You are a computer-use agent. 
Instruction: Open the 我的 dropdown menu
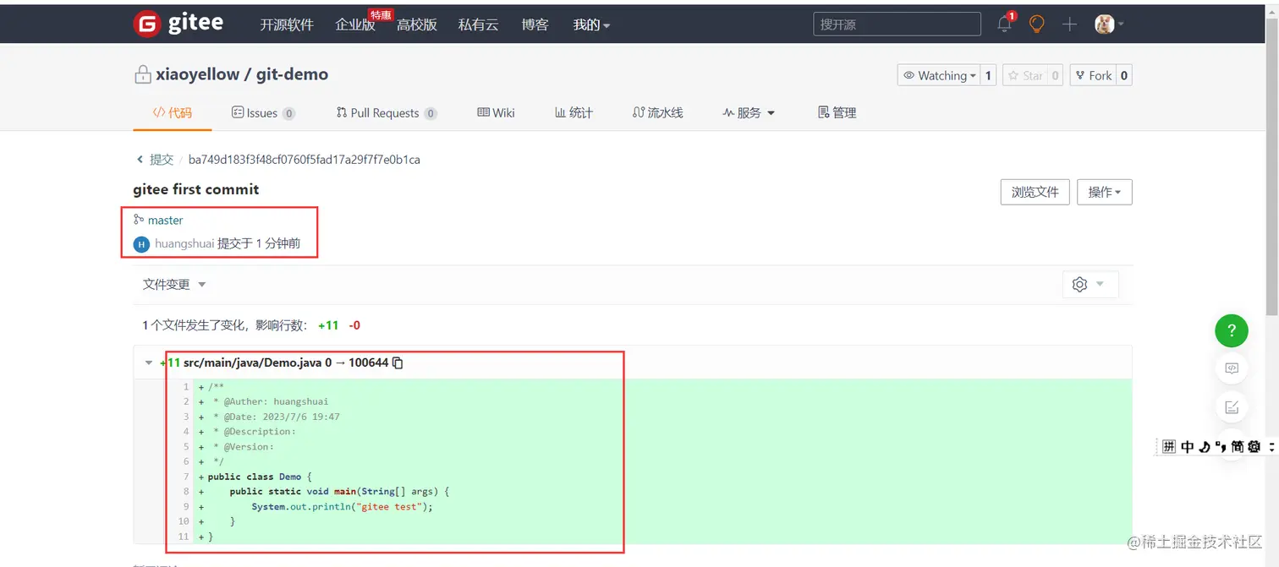click(591, 25)
